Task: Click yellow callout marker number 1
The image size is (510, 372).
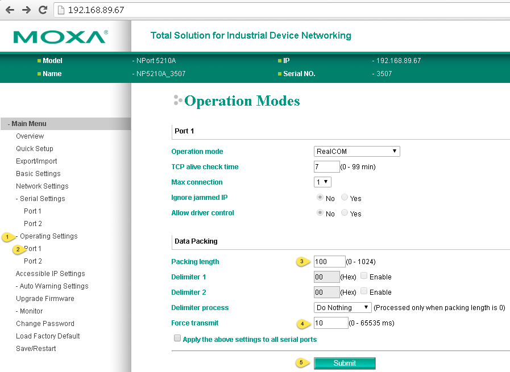Action: (x=7, y=237)
